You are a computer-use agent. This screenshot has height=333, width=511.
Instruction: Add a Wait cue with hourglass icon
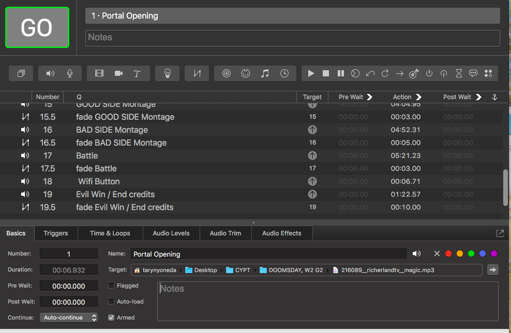[459, 73]
